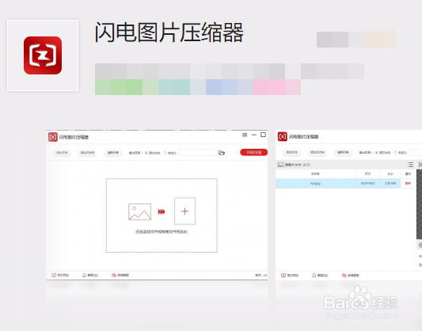Click the Add Folder button in left screenshot
Image resolution: width=422 pixels, height=331 pixels.
click(x=87, y=153)
